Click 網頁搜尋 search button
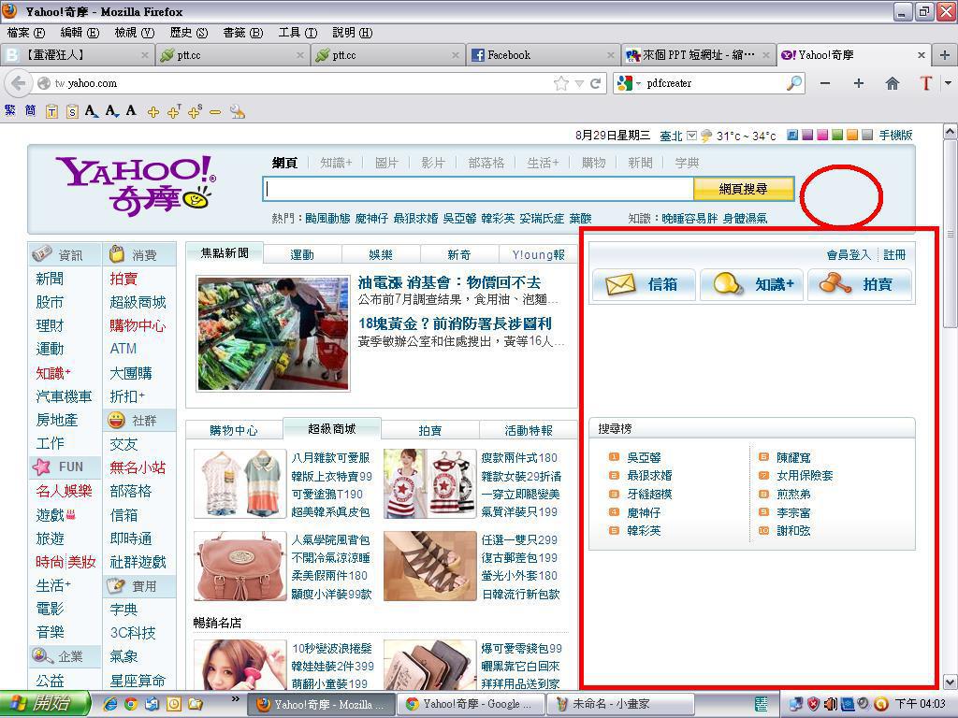Image resolution: width=958 pixels, height=718 pixels. pos(744,189)
